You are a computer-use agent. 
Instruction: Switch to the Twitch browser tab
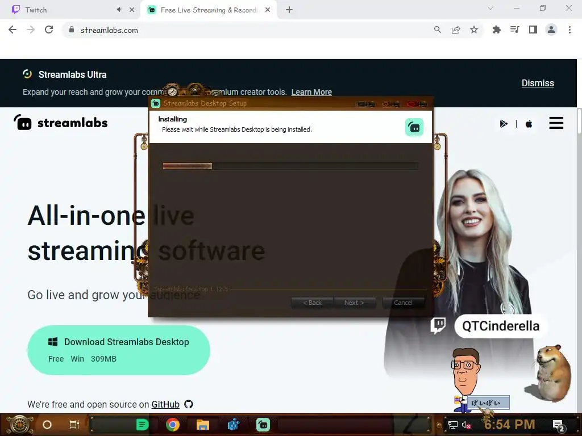pyautogui.click(x=70, y=10)
